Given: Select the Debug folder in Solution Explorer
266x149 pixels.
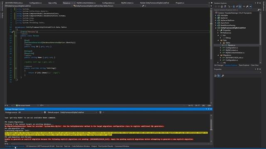Looking at the screenshot, I should (x=228, y=38).
